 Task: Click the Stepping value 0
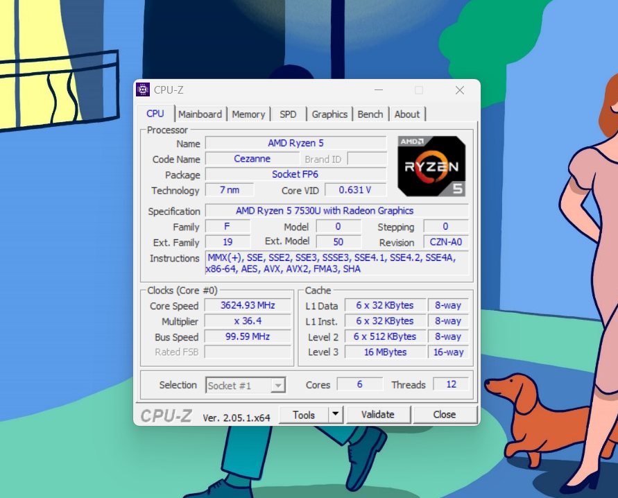coord(446,227)
